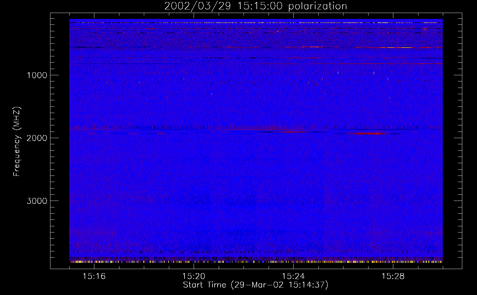
Task: Click the "Start Time (29-Mar-02 15:14:37)" label
Action: pyautogui.click(x=256, y=285)
